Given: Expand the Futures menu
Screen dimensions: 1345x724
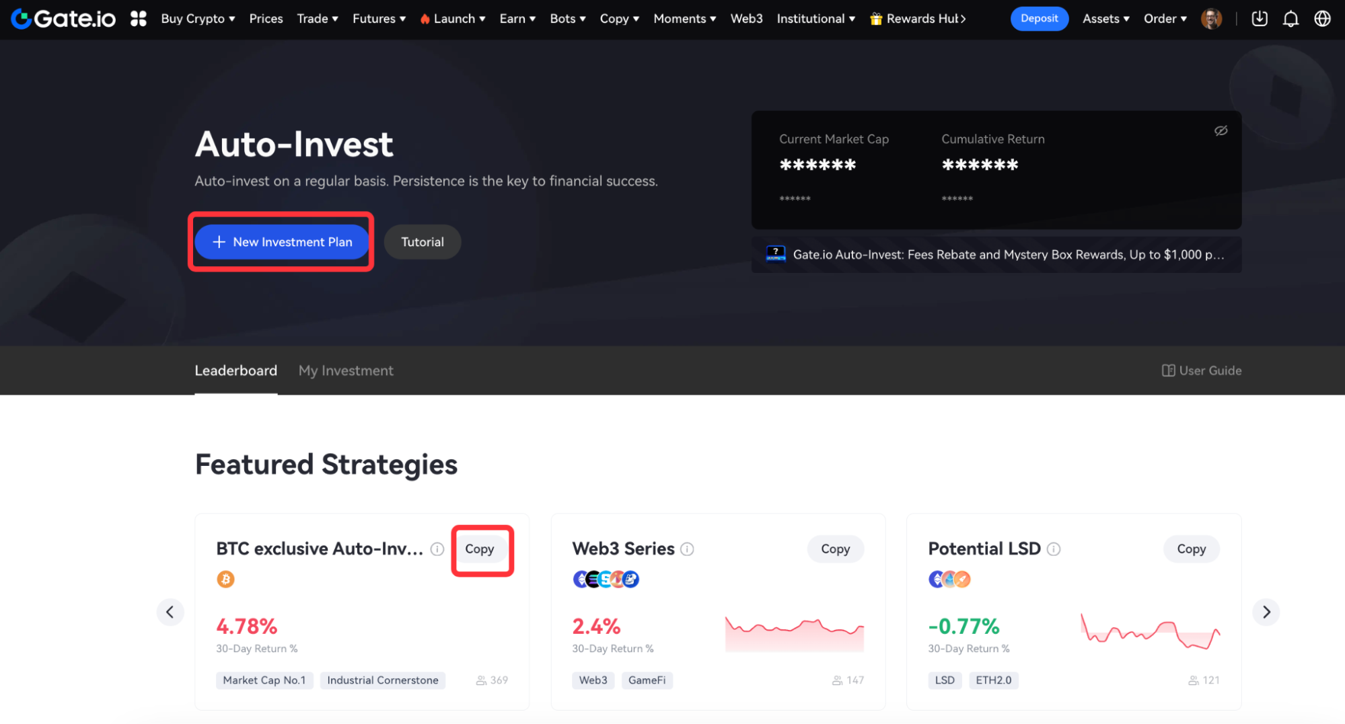Looking at the screenshot, I should (379, 19).
